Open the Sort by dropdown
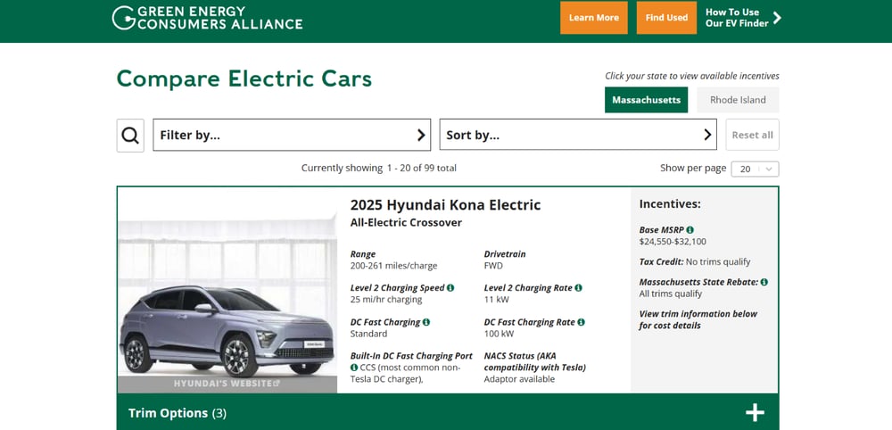The width and height of the screenshot is (892, 430). (x=578, y=136)
